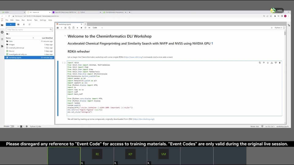The height and width of the screenshot is (165, 294).
Task: Open the Help menu
Action: pos(50,20)
